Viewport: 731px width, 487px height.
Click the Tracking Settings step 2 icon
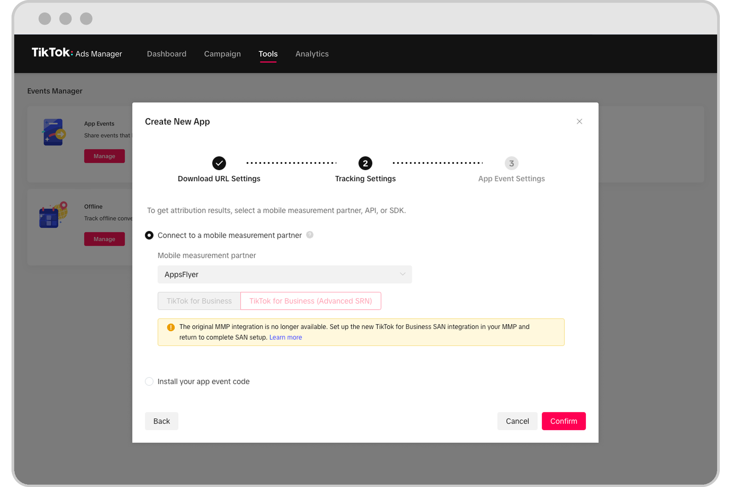[365, 163]
